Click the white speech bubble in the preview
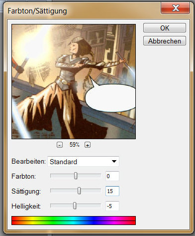This screenshot has height=236, width=195. (110, 97)
